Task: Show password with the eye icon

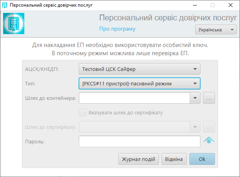Action: (209, 140)
